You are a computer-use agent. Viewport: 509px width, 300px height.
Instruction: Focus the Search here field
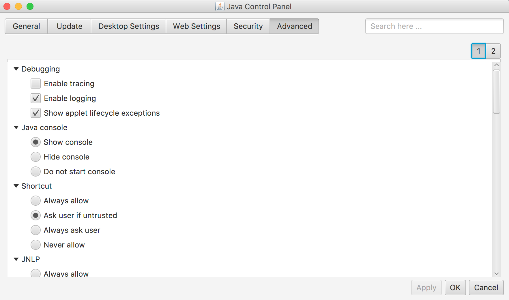(434, 26)
